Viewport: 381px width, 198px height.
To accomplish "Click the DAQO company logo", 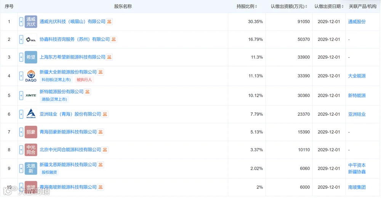I will click(x=31, y=76).
